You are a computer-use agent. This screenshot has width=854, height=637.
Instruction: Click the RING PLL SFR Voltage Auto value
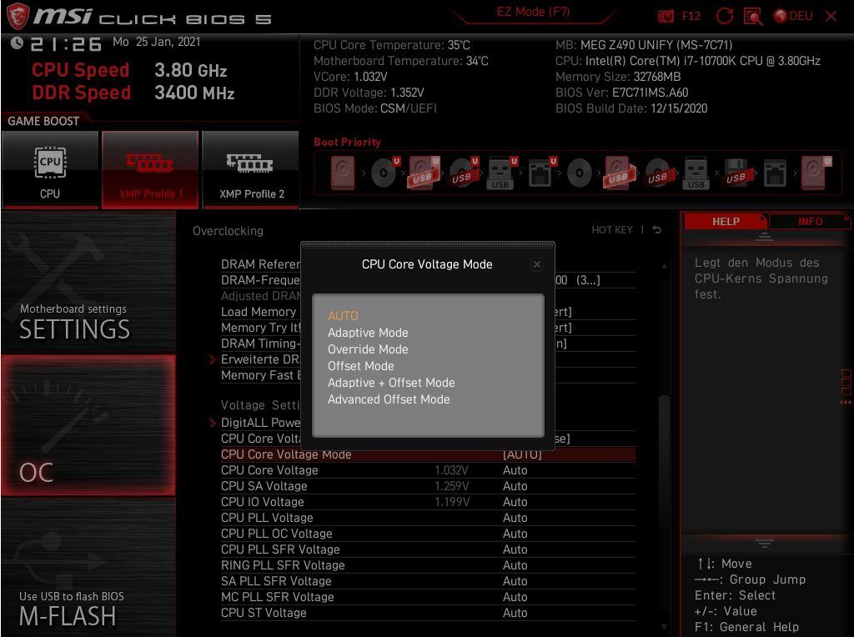(515, 565)
